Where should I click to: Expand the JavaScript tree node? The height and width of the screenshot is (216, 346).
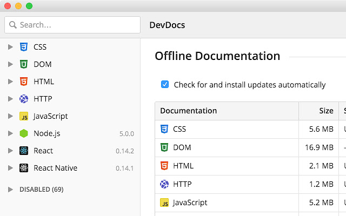(10, 116)
